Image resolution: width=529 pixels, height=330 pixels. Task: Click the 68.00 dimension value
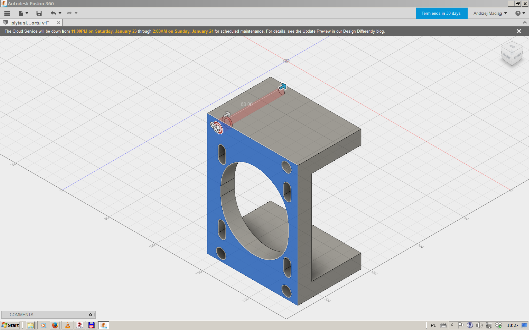coord(247,104)
